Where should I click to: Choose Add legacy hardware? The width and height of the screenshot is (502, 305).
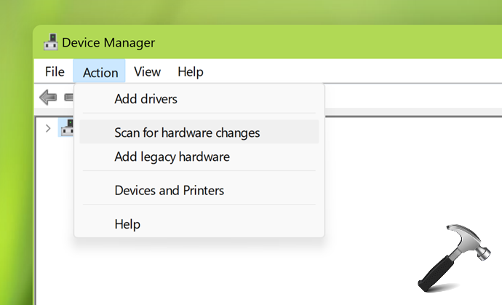(172, 157)
